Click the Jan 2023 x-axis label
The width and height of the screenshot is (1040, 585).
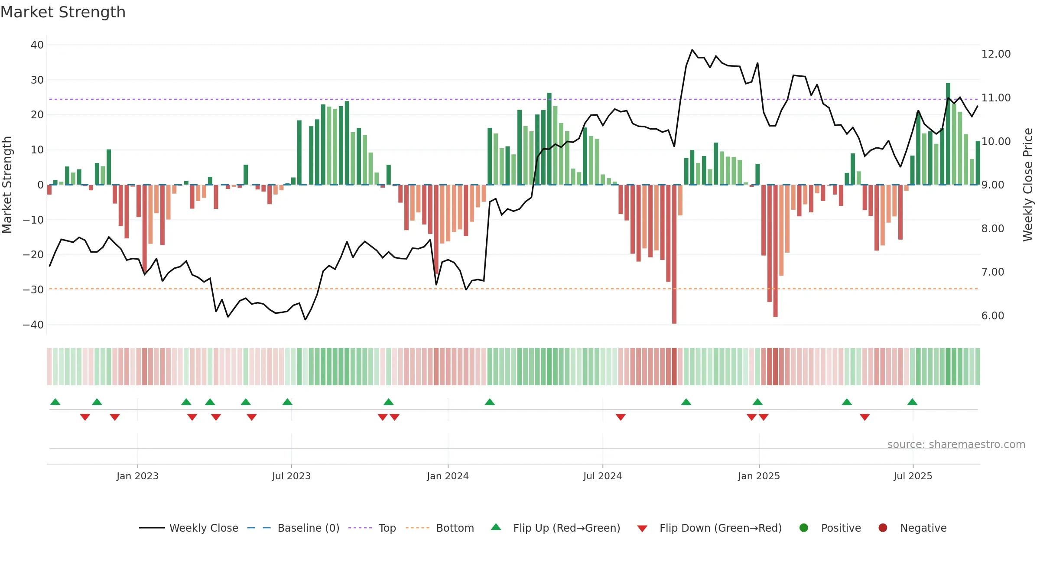(x=137, y=476)
